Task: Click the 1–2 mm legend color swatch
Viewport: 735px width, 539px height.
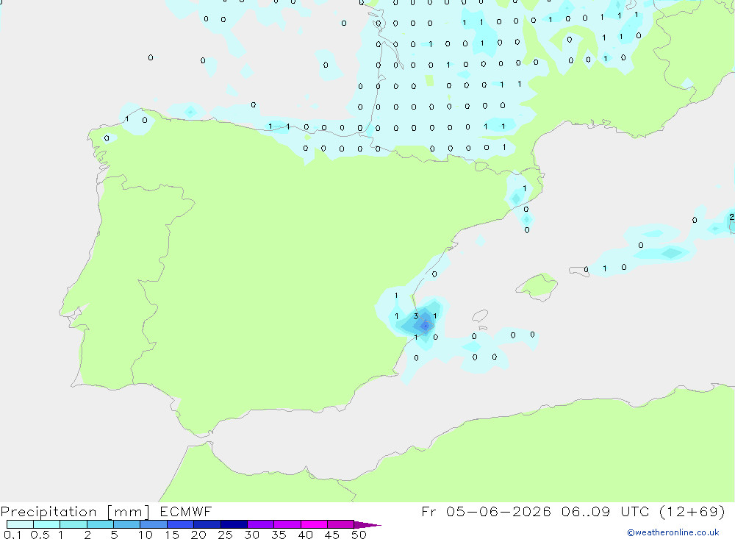Action: pyautogui.click(x=73, y=524)
